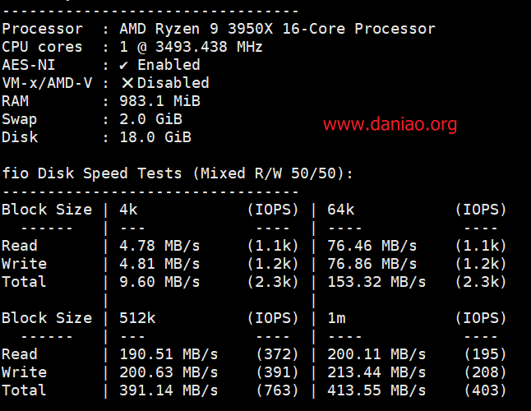Click the 1m total IOPS value (403)
Viewport: 531px width, 411px height.
click(x=485, y=390)
